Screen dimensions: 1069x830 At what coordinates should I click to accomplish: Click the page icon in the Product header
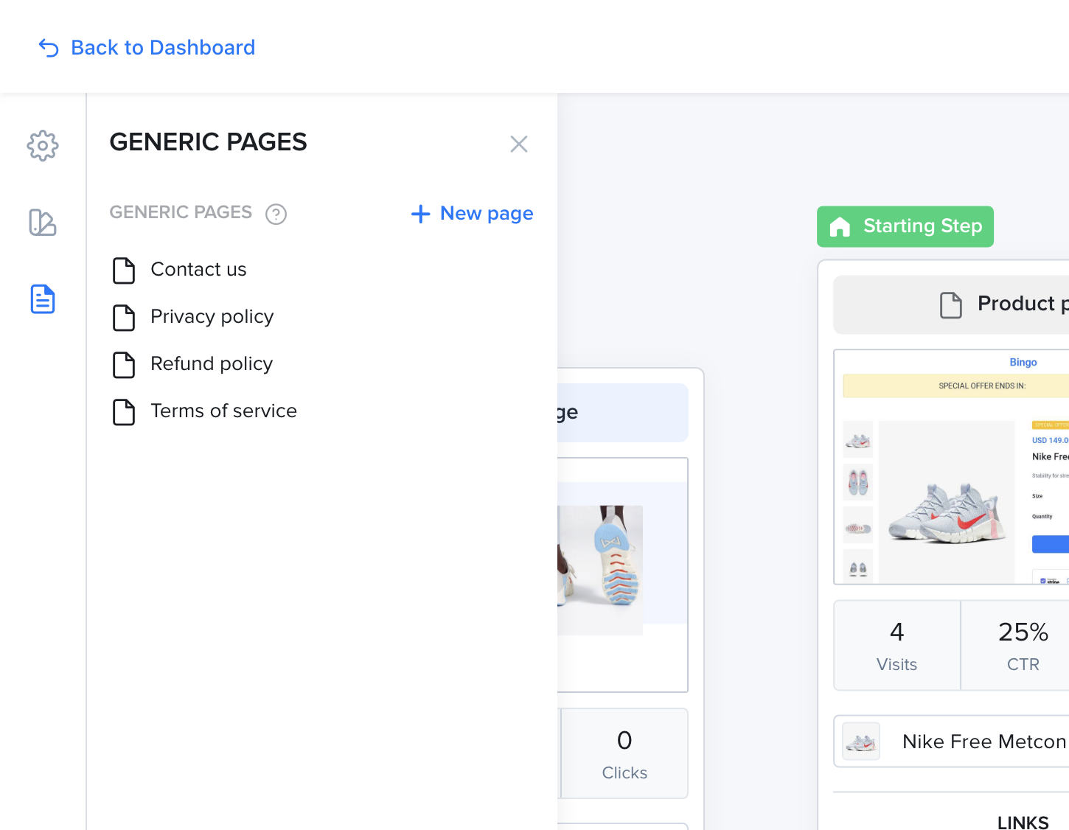[951, 304]
